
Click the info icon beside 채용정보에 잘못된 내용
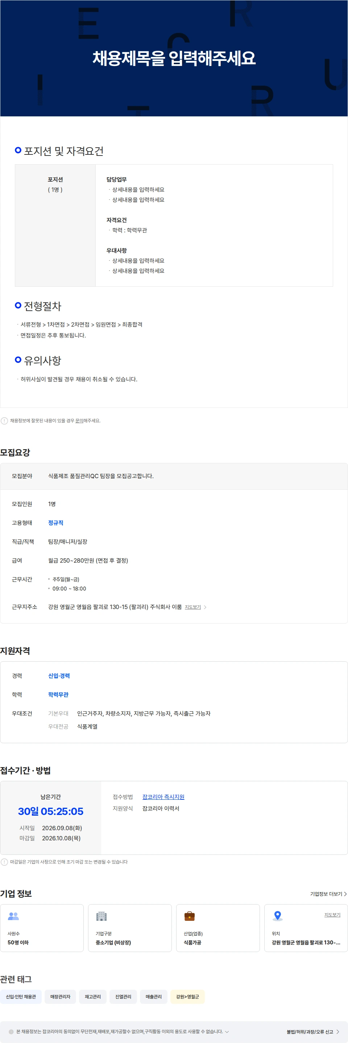pyautogui.click(x=4, y=421)
